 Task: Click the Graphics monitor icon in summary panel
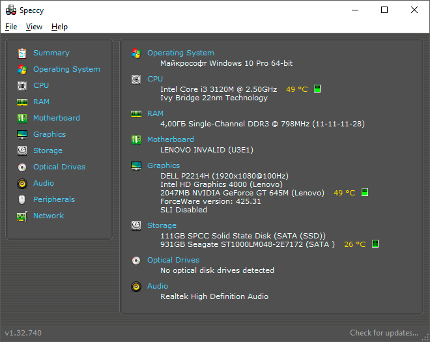coord(136,166)
